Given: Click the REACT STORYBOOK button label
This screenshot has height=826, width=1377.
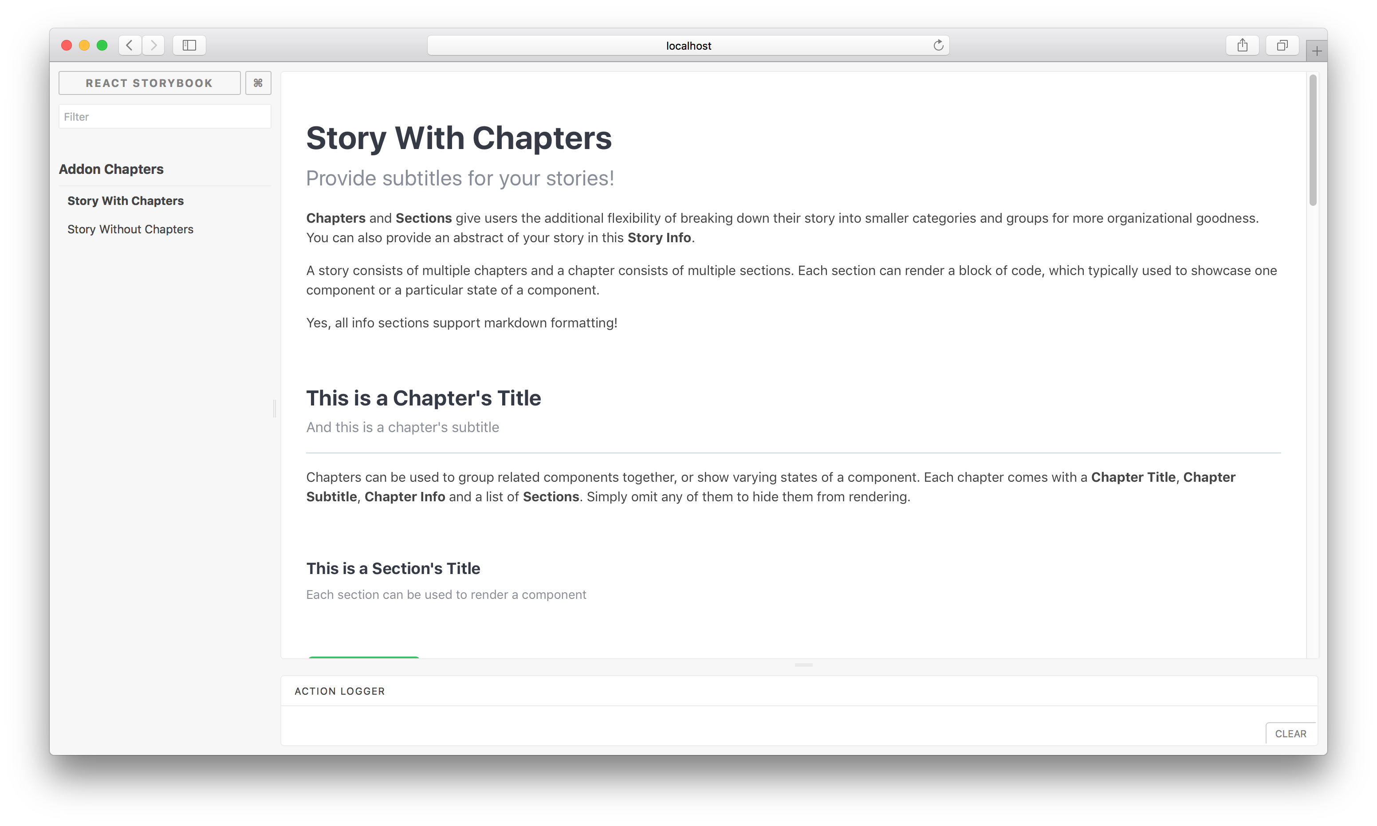Looking at the screenshot, I should (x=150, y=83).
